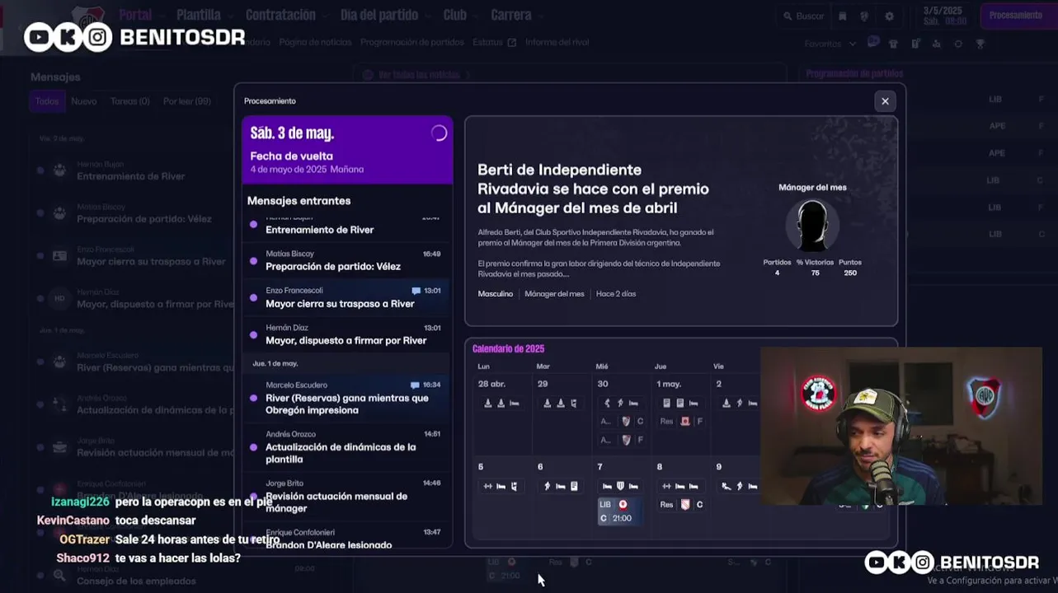Open the Berti Mánager del mes news headline

pyautogui.click(x=593, y=189)
